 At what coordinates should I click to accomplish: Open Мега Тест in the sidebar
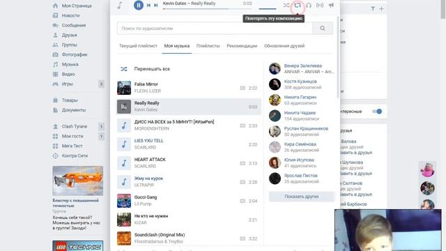click(x=72, y=146)
